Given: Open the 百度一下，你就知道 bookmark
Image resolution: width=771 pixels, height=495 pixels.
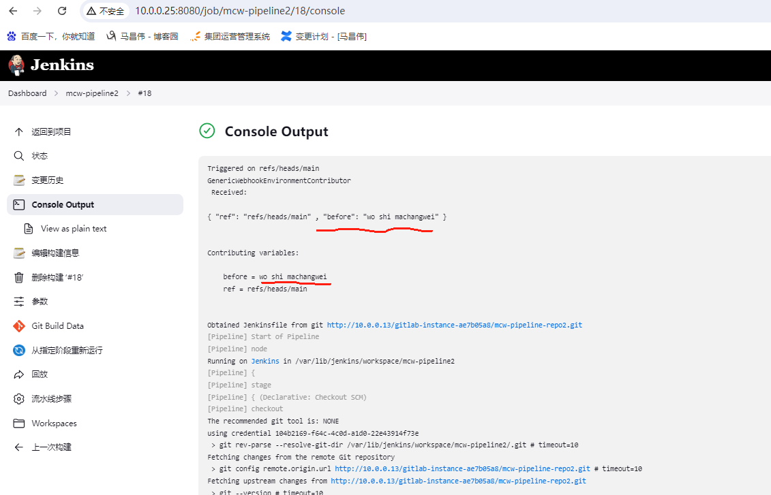Looking at the screenshot, I should pyautogui.click(x=50, y=36).
